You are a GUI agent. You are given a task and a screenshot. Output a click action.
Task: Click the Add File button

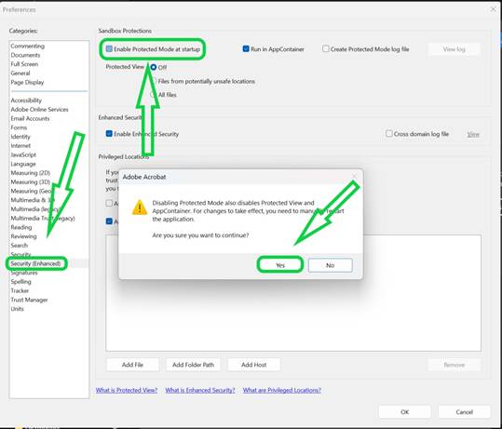coord(132,365)
